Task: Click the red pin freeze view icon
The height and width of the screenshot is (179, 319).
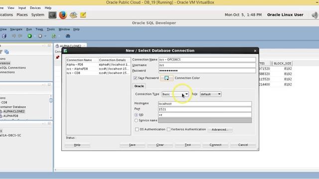Action: click(x=58, y=58)
